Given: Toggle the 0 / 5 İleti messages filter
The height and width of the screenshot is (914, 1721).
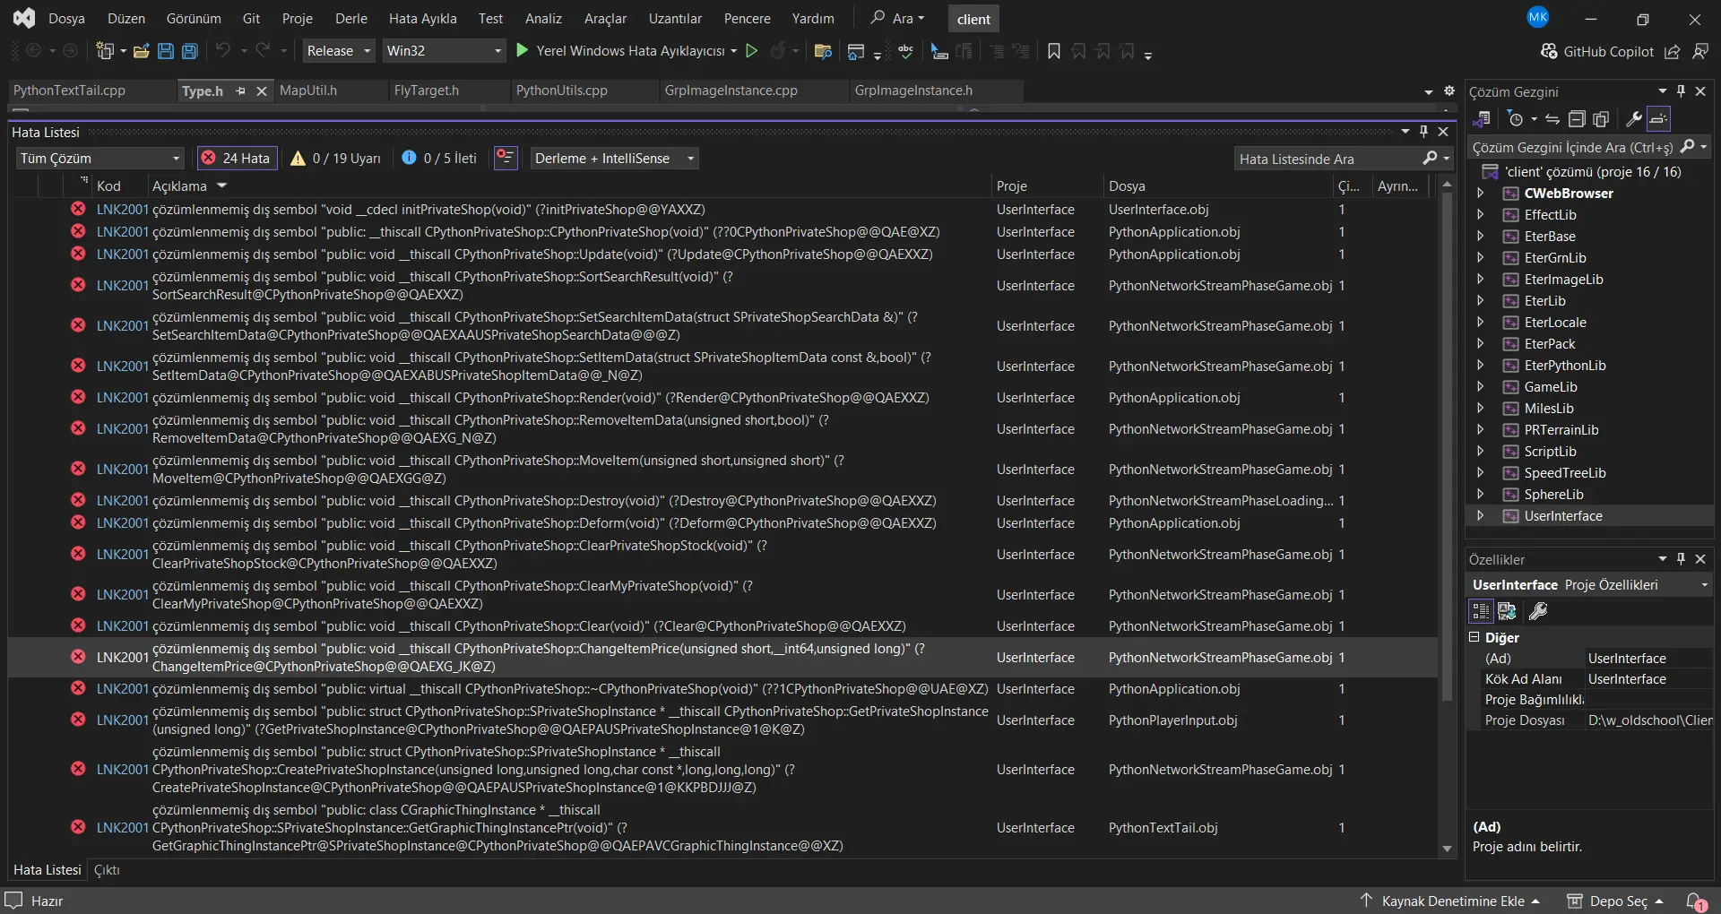Looking at the screenshot, I should pos(439,159).
